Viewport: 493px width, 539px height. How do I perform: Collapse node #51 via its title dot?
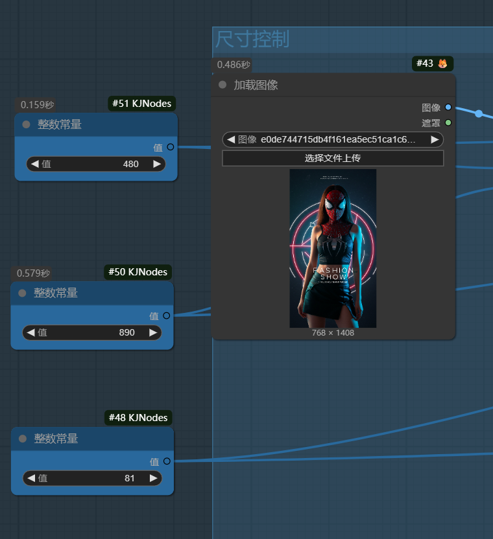click(x=26, y=124)
